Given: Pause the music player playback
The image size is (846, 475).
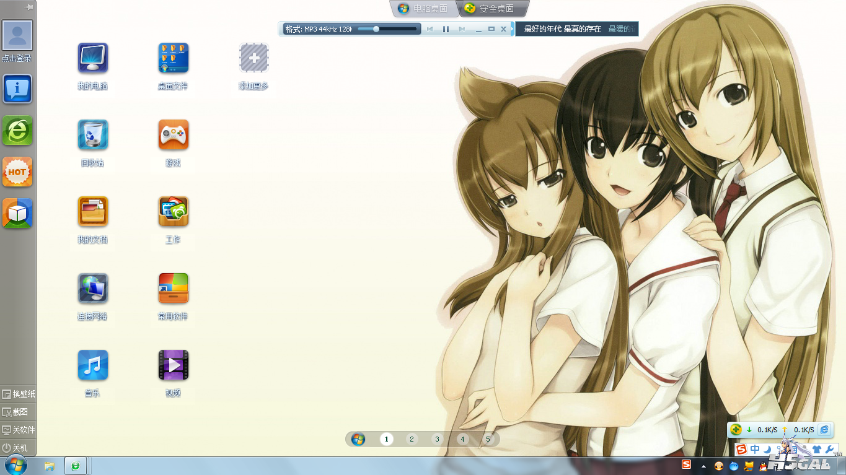Looking at the screenshot, I should 446,29.
